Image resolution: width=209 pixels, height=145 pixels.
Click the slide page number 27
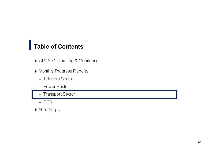199,142
